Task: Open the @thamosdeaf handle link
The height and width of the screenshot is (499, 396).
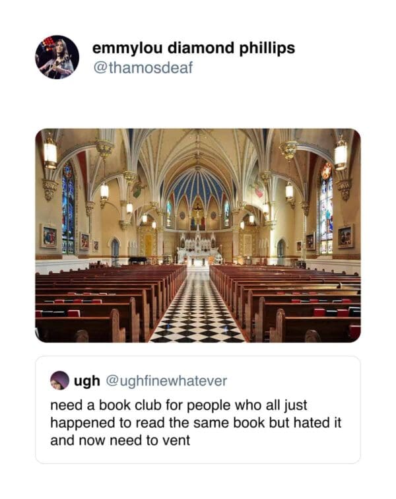Action: coord(143,67)
